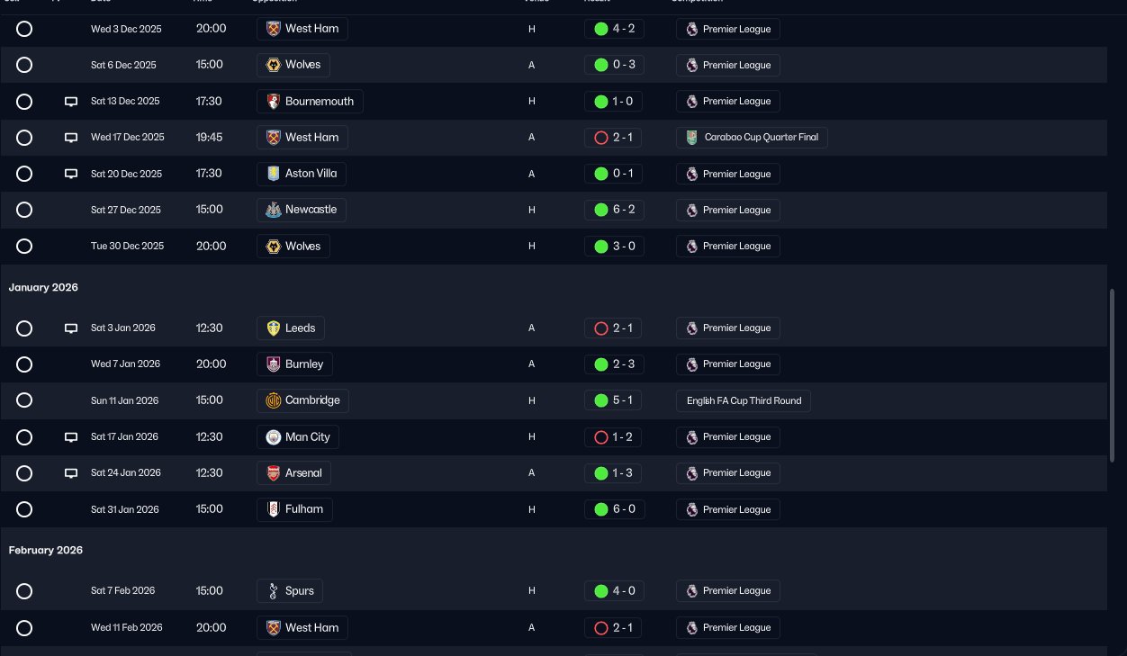Click the TV icon for Bournemouth match
This screenshot has width=1127, height=656.
pyautogui.click(x=71, y=102)
